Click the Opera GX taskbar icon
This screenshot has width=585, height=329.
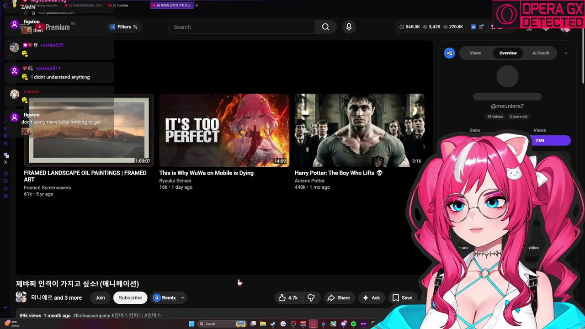(x=313, y=324)
